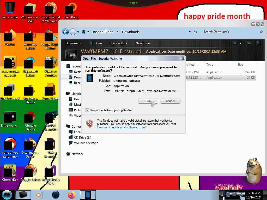Select the Bejeweled Deluxe desktop icon
The height and width of the screenshot is (200, 267).
(30, 67)
